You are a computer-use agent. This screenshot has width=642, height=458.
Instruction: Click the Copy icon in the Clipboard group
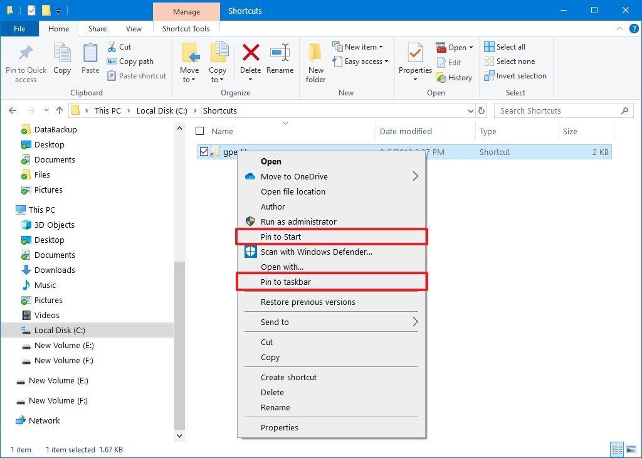61,58
